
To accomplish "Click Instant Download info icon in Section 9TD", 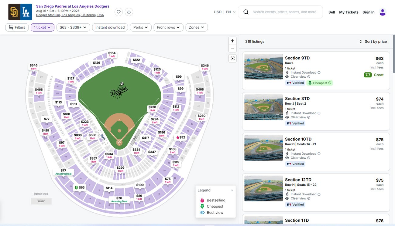I will coord(319,73).
